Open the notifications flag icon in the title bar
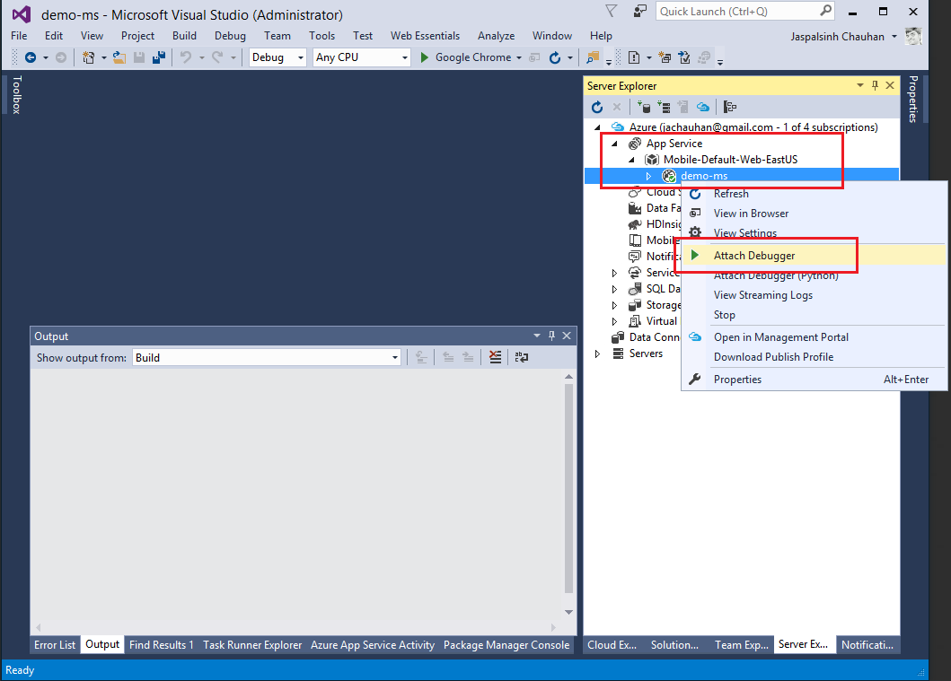 [x=612, y=11]
